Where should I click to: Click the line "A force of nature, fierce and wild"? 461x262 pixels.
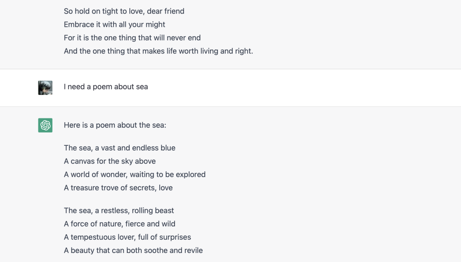[x=120, y=224]
